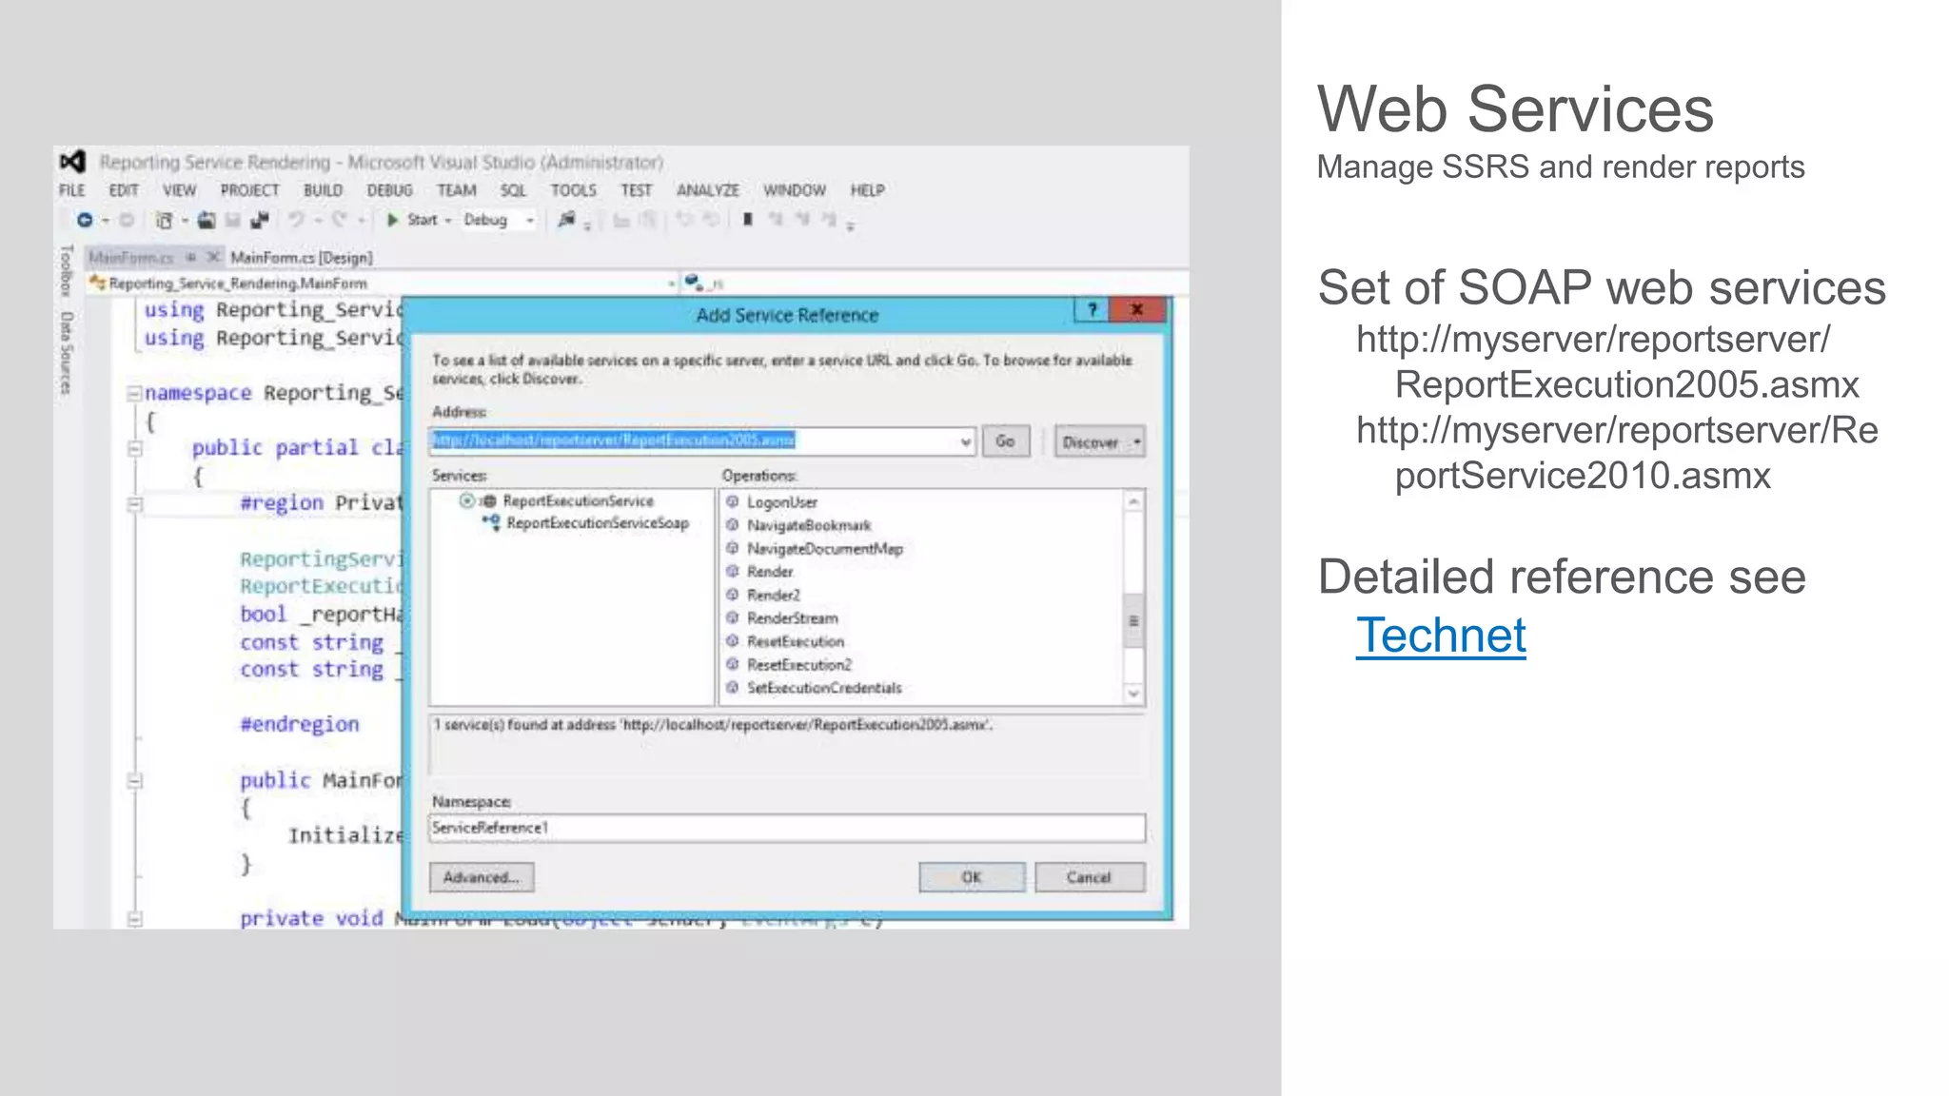Open the Discover button dropdown arrow

(1136, 442)
